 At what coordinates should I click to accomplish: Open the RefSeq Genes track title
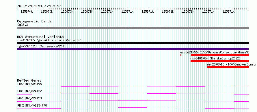(x=29, y=80)
